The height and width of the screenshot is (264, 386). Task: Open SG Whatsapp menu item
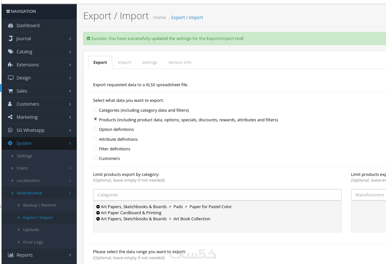[x=39, y=130]
